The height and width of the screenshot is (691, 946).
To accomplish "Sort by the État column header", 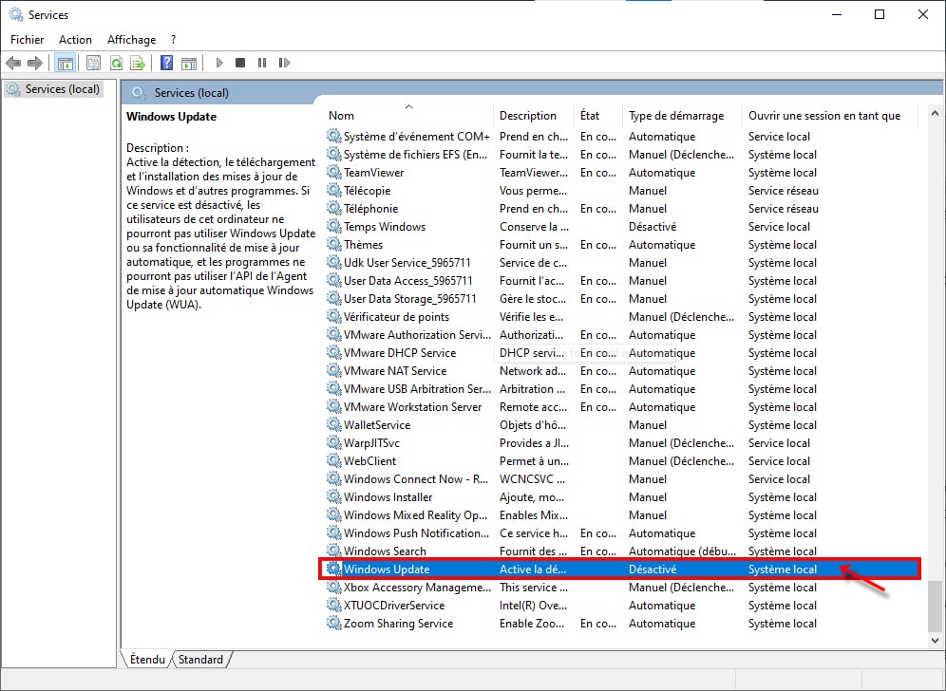I will (597, 115).
